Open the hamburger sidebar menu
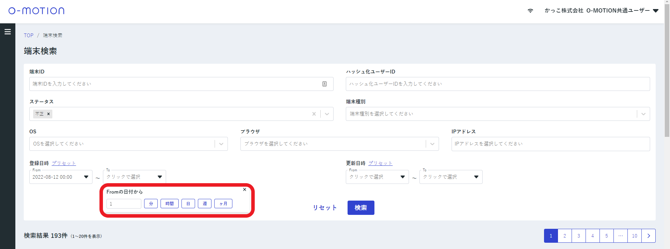 pos(7,32)
